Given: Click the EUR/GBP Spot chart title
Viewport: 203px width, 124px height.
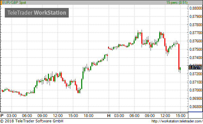Looking at the screenshot, I should pos(14,3).
